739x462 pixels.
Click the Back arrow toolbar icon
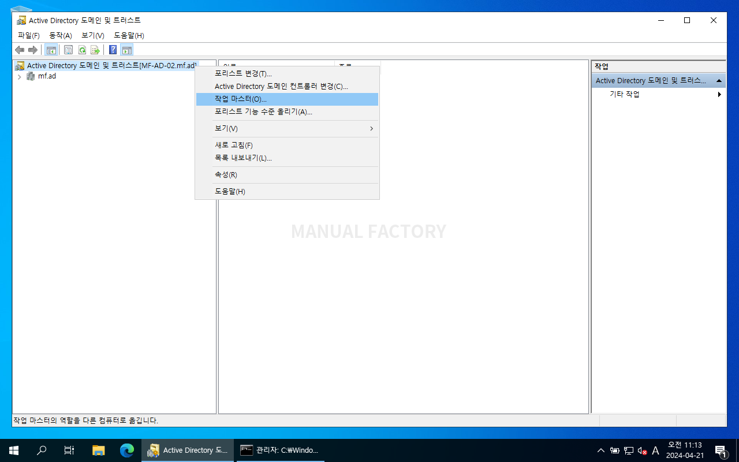pyautogui.click(x=20, y=50)
